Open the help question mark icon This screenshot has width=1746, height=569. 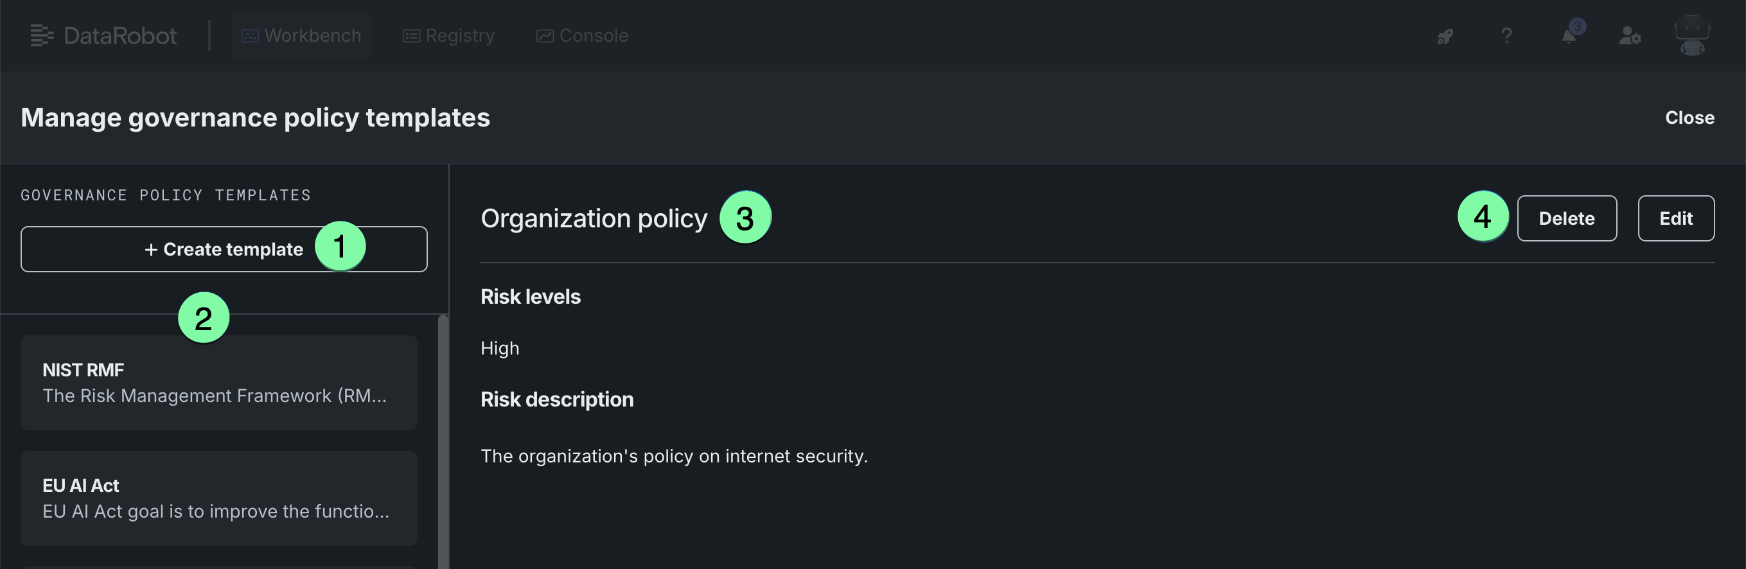(x=1506, y=35)
